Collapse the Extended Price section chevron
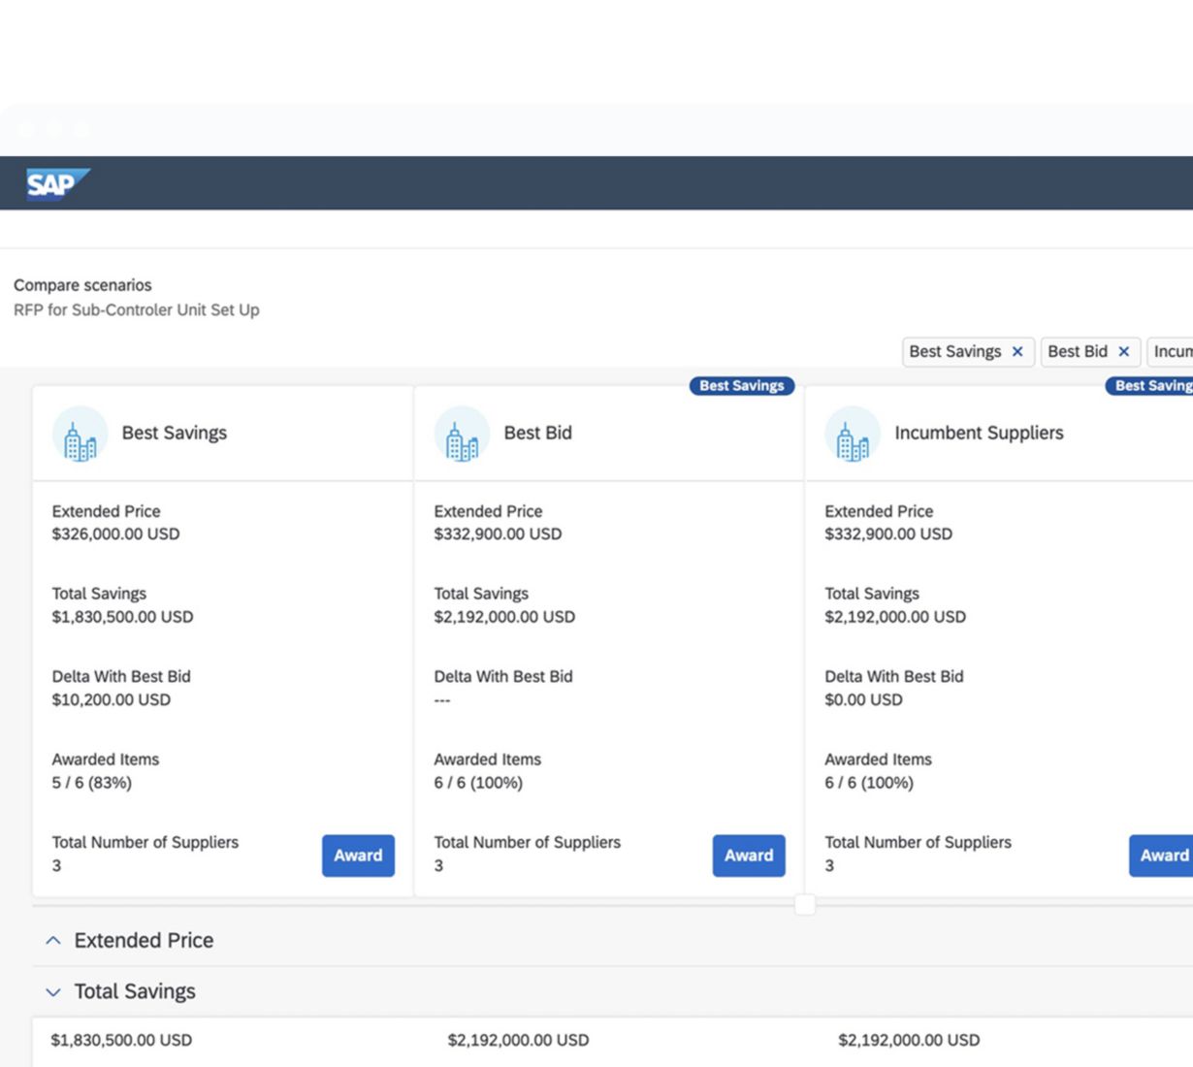1193x1067 pixels. point(53,940)
